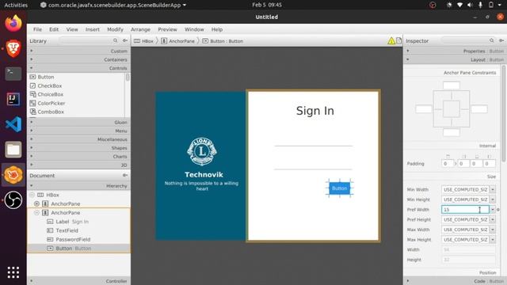Open the Arrange menu
The image size is (507, 285).
pos(140,29)
